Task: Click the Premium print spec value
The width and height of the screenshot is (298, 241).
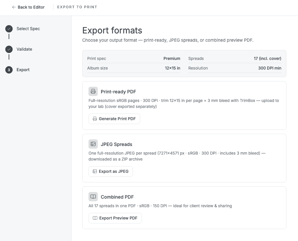Action: [172, 59]
